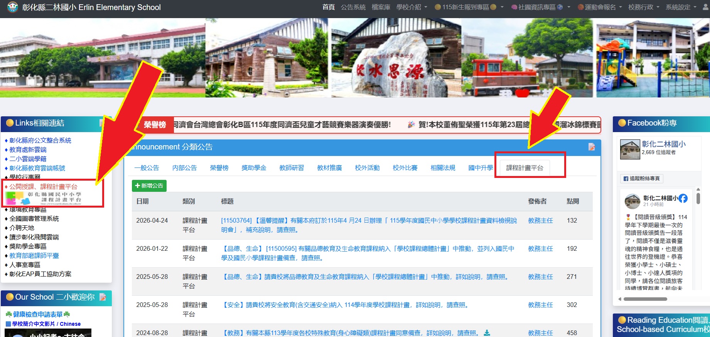This screenshot has height=337, width=710.
Task: Open the 【安全】 交通安全 announcement title
Action: point(346,305)
